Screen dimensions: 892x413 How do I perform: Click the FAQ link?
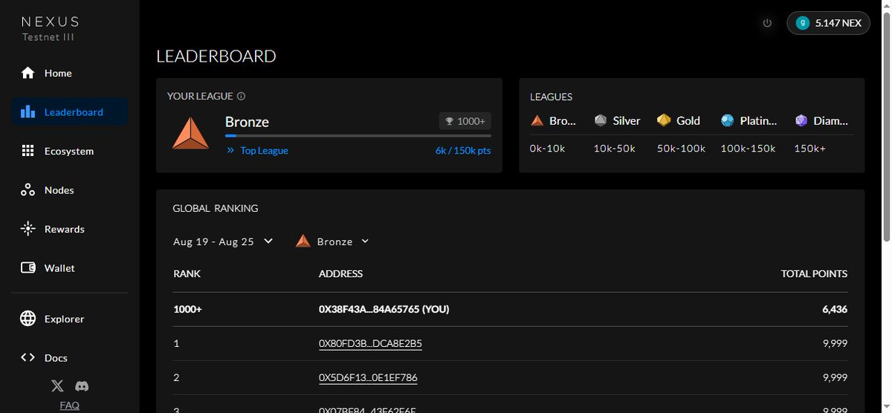pyautogui.click(x=70, y=406)
